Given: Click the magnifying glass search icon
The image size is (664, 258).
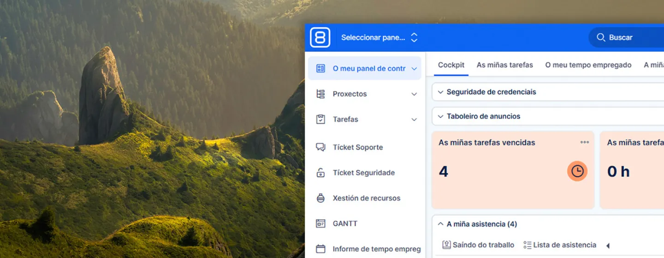Looking at the screenshot, I should pos(601,37).
